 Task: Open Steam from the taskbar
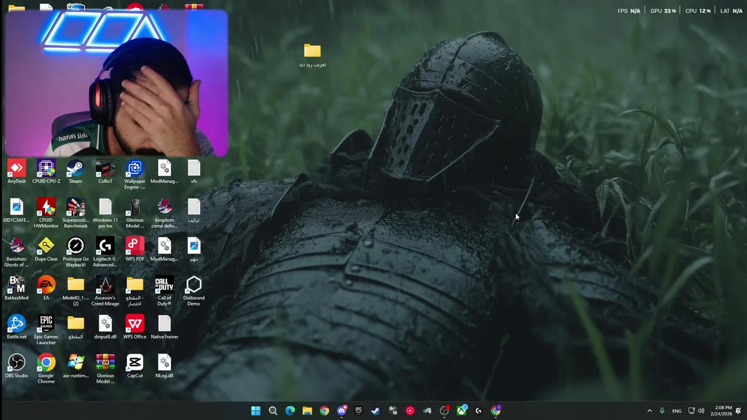click(x=375, y=411)
